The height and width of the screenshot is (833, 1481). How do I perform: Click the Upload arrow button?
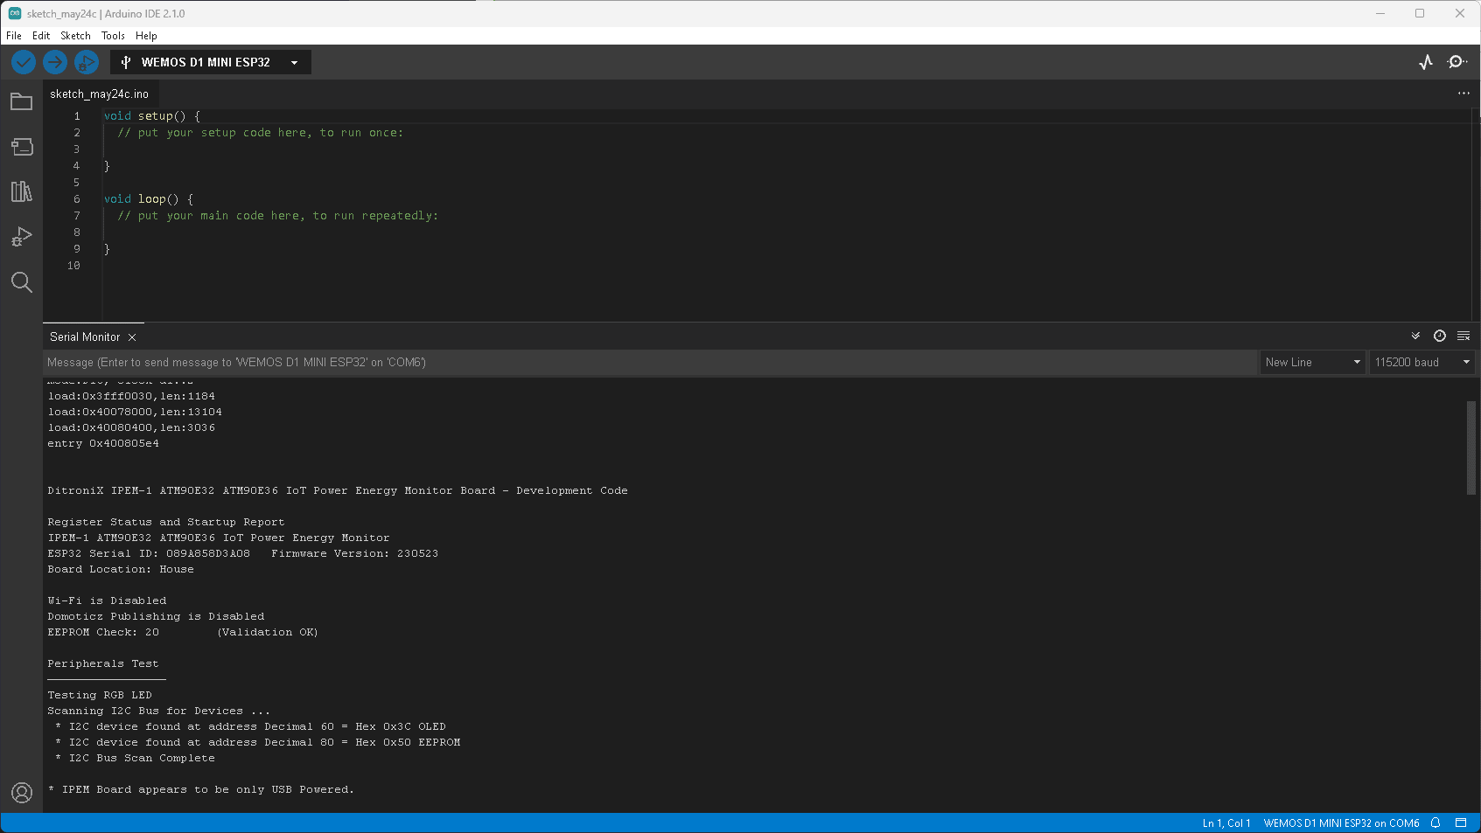point(55,62)
